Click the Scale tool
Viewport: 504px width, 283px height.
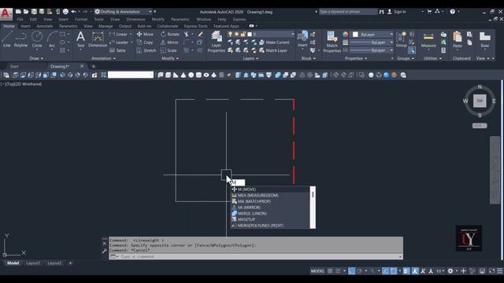tap(169, 50)
